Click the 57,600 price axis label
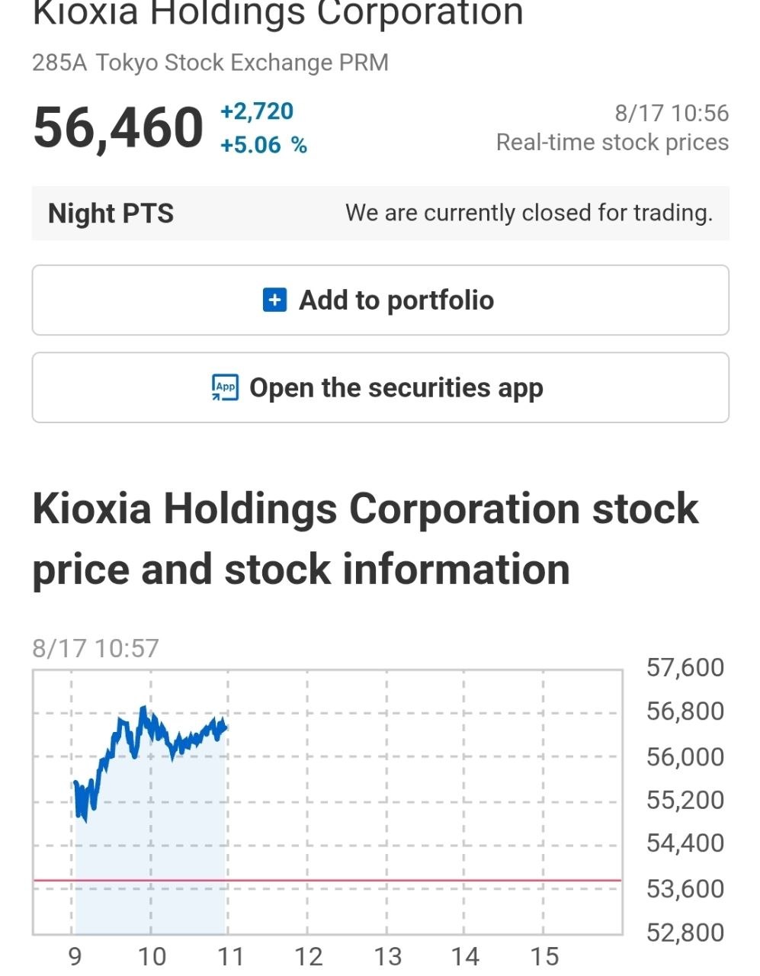 coord(685,667)
